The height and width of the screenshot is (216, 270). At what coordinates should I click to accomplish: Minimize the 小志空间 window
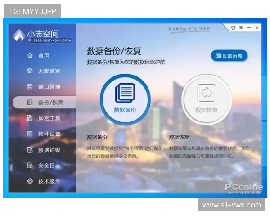click(249, 28)
